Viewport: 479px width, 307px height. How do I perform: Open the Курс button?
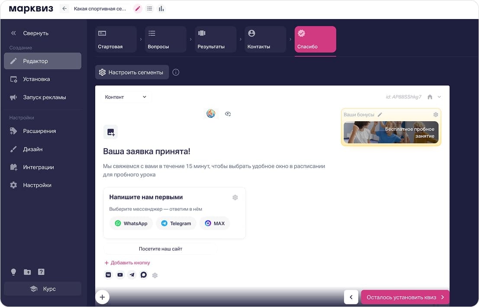click(42, 289)
